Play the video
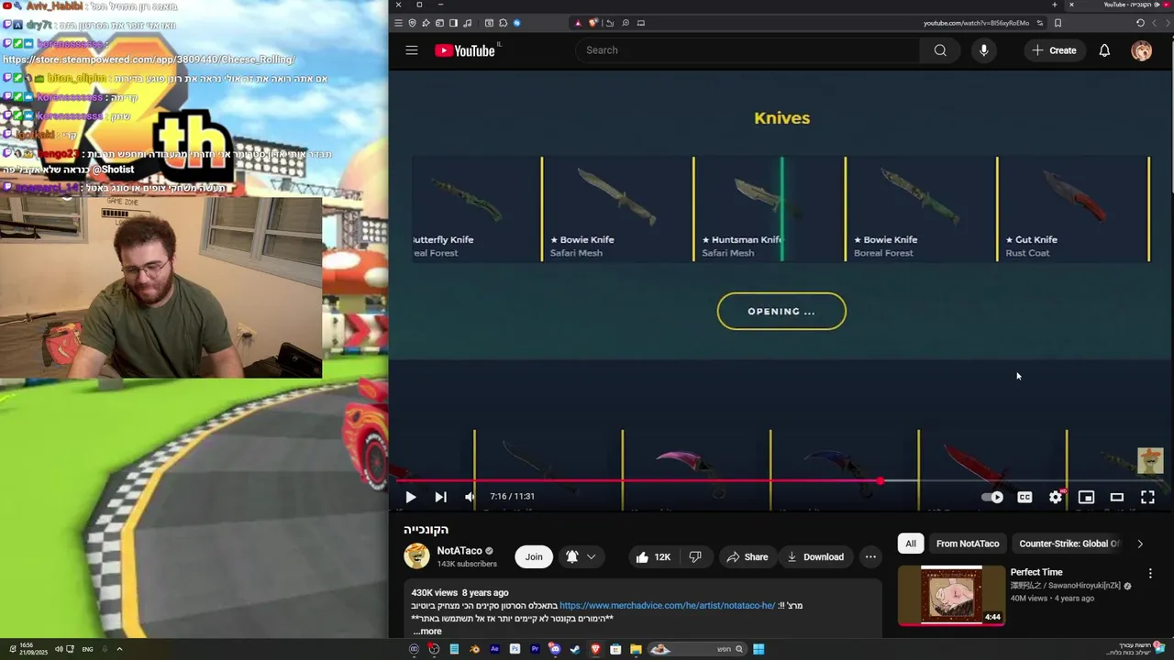 click(x=410, y=497)
